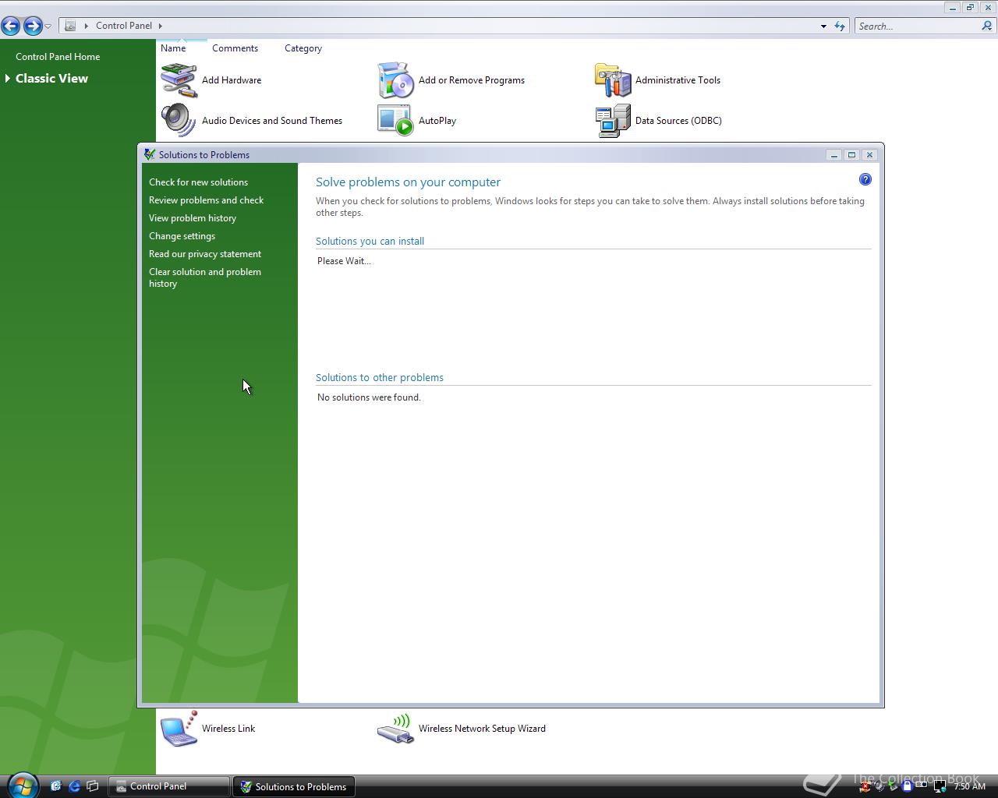Click Clear solution and problem history
This screenshot has height=798, width=998.
point(204,277)
